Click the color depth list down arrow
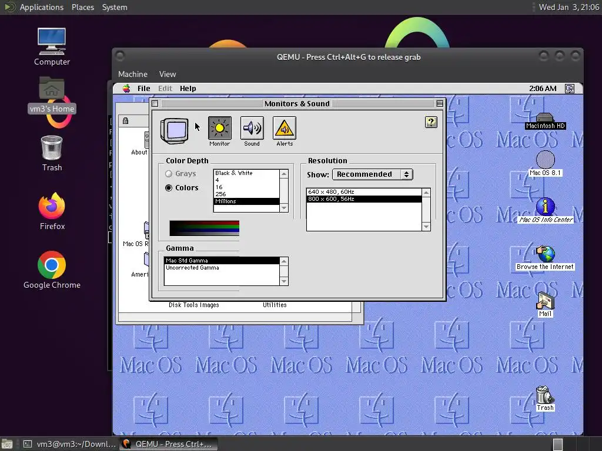This screenshot has height=451, width=602. [284, 208]
